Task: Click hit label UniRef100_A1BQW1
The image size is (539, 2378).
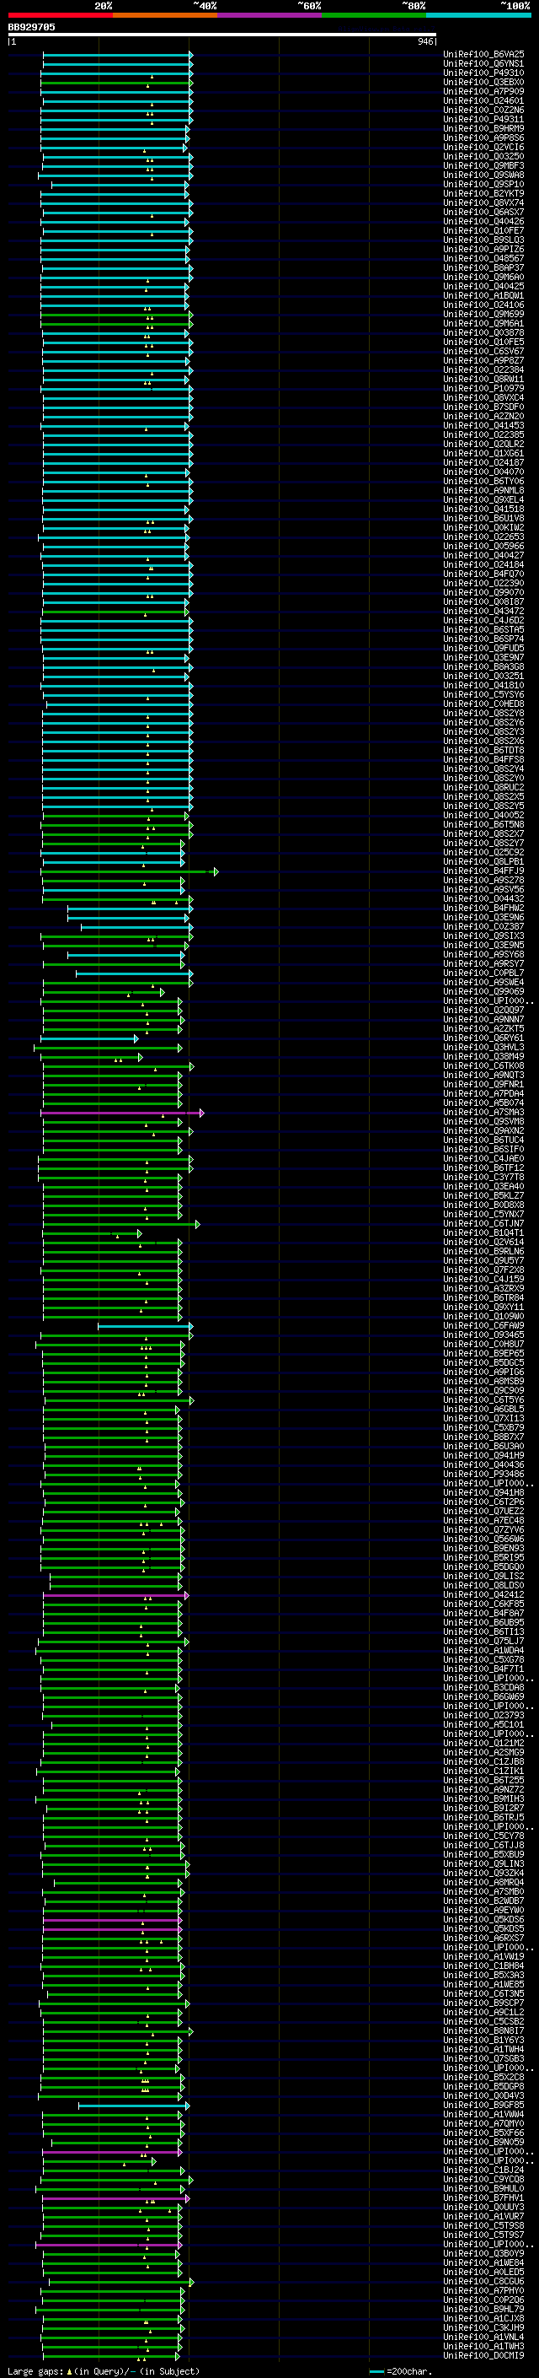Action: point(483,295)
